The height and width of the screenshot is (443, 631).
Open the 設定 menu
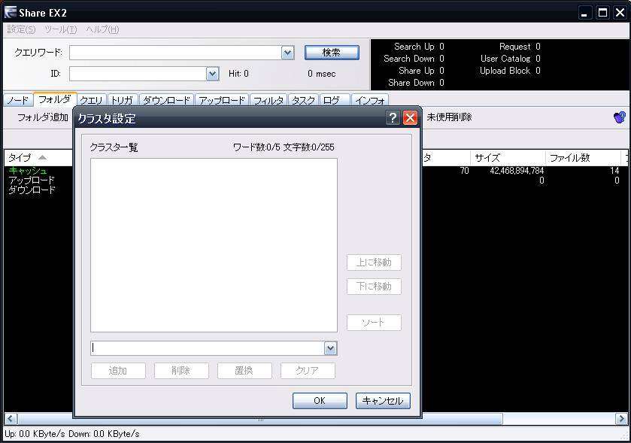tap(21, 29)
